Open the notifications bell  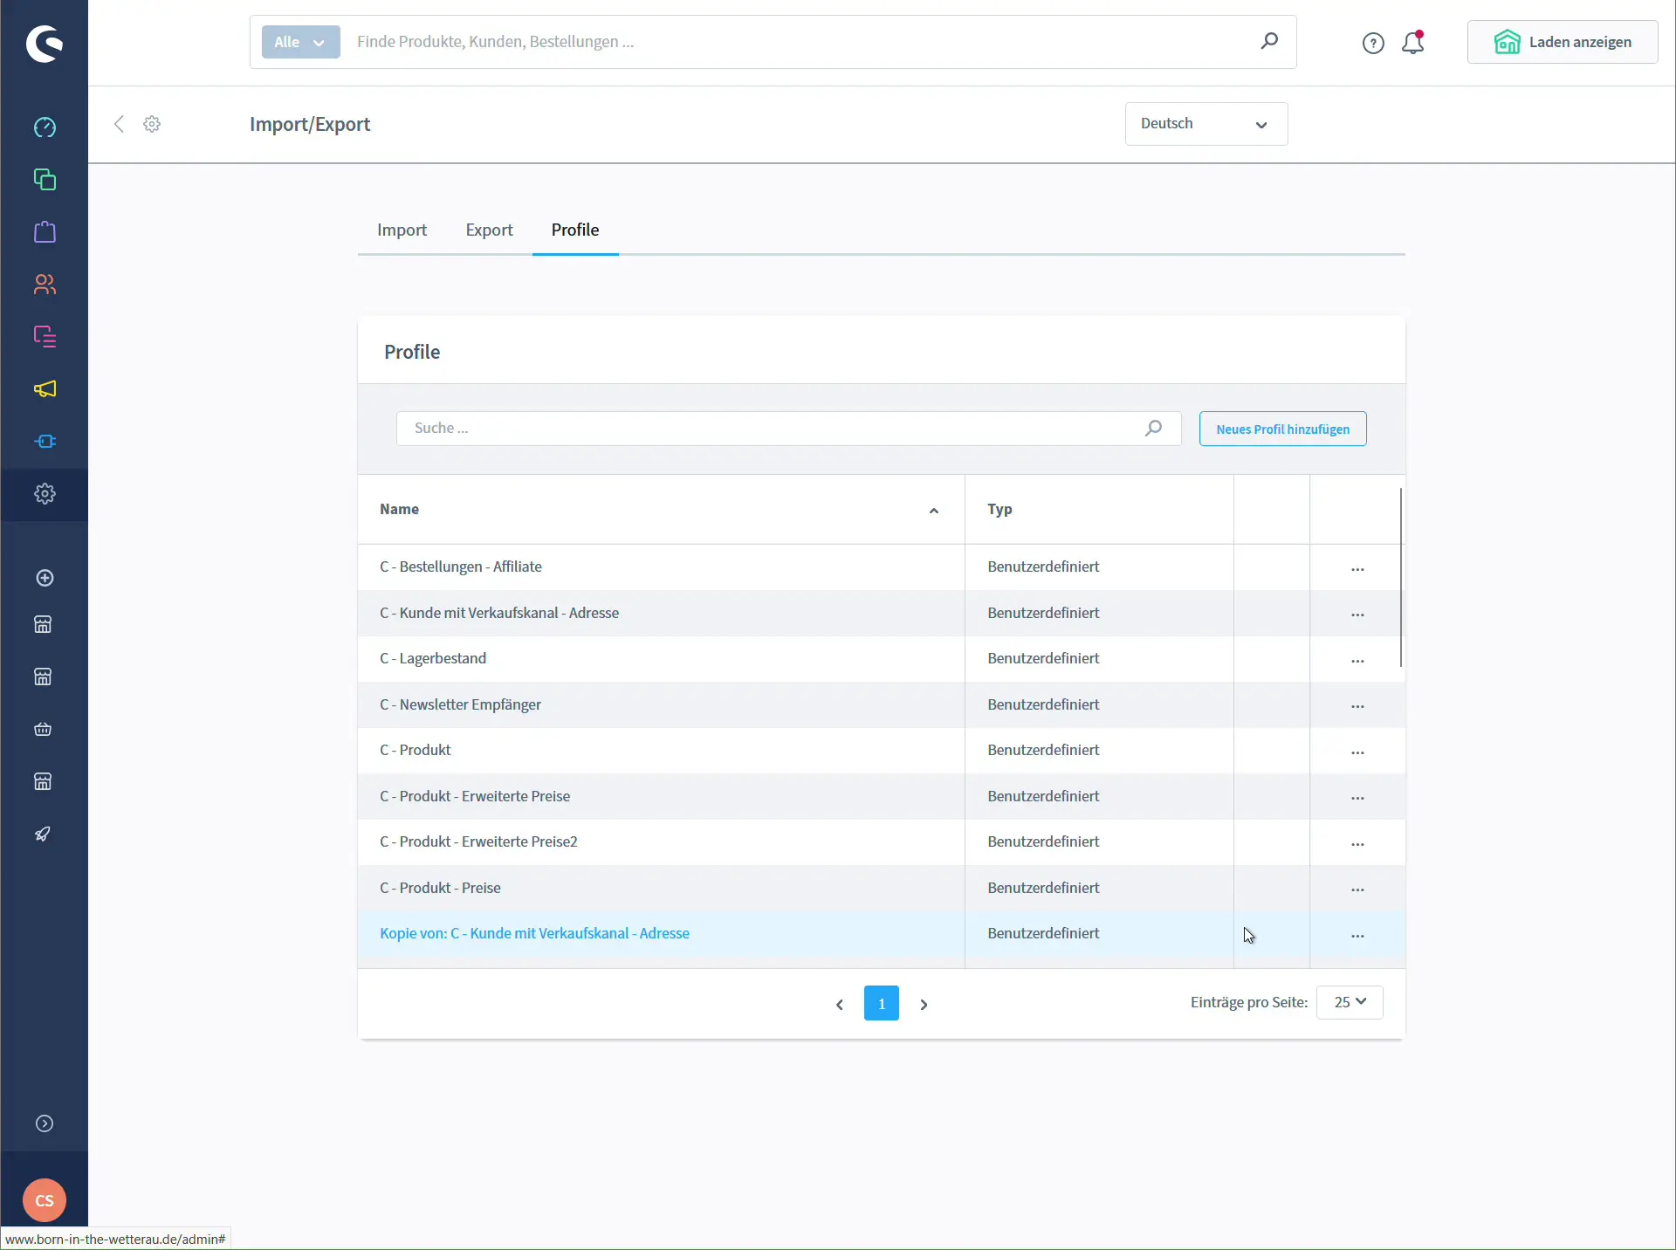point(1413,42)
